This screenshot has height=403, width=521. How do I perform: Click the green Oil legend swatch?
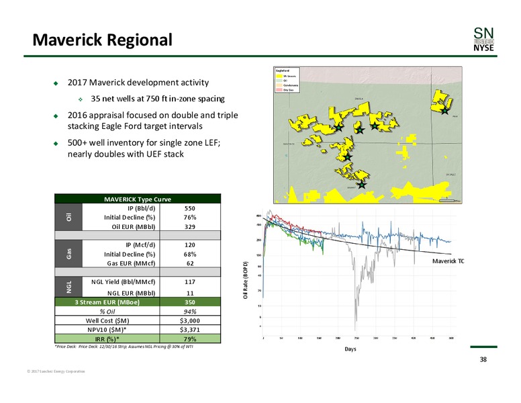[279, 81]
